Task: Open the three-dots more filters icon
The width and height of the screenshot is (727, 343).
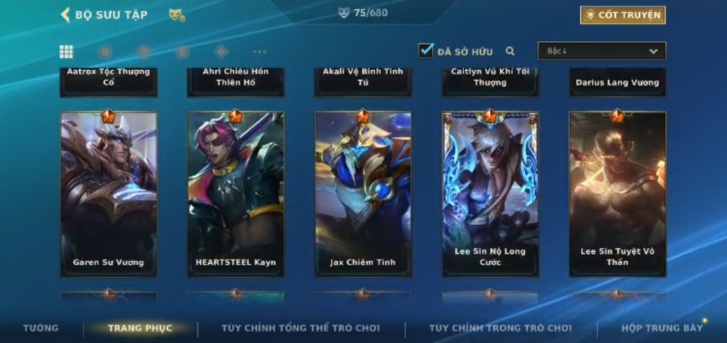Action: [259, 52]
